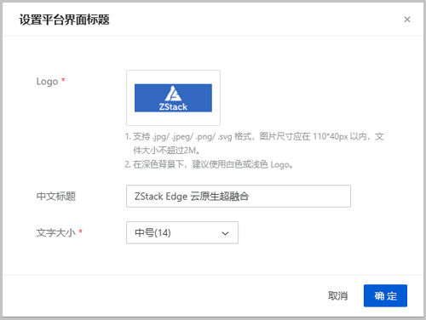Click the hint about supported image formats
Viewport: 426px width, 320px height.
coord(255,143)
